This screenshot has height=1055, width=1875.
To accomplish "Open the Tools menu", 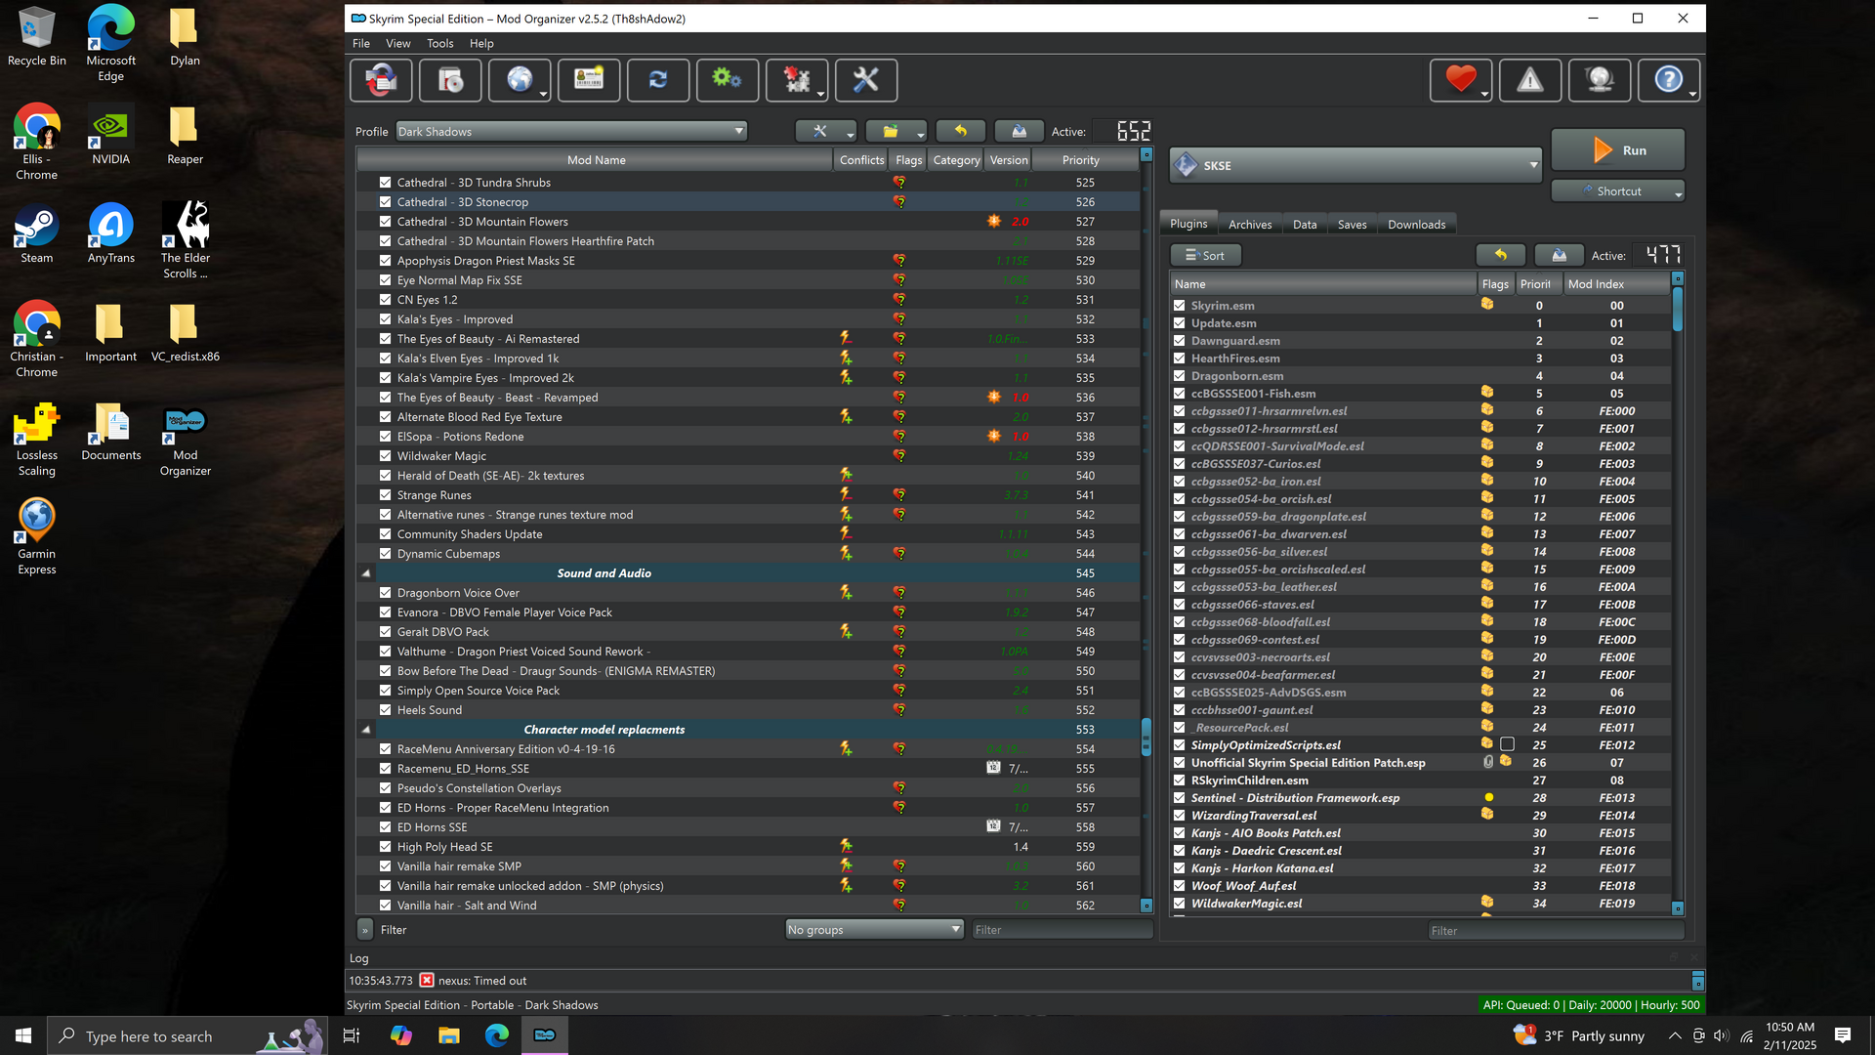I will [x=439, y=44].
